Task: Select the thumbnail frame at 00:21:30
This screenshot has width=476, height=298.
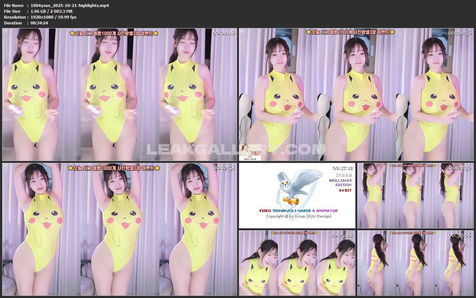Action: point(416,196)
